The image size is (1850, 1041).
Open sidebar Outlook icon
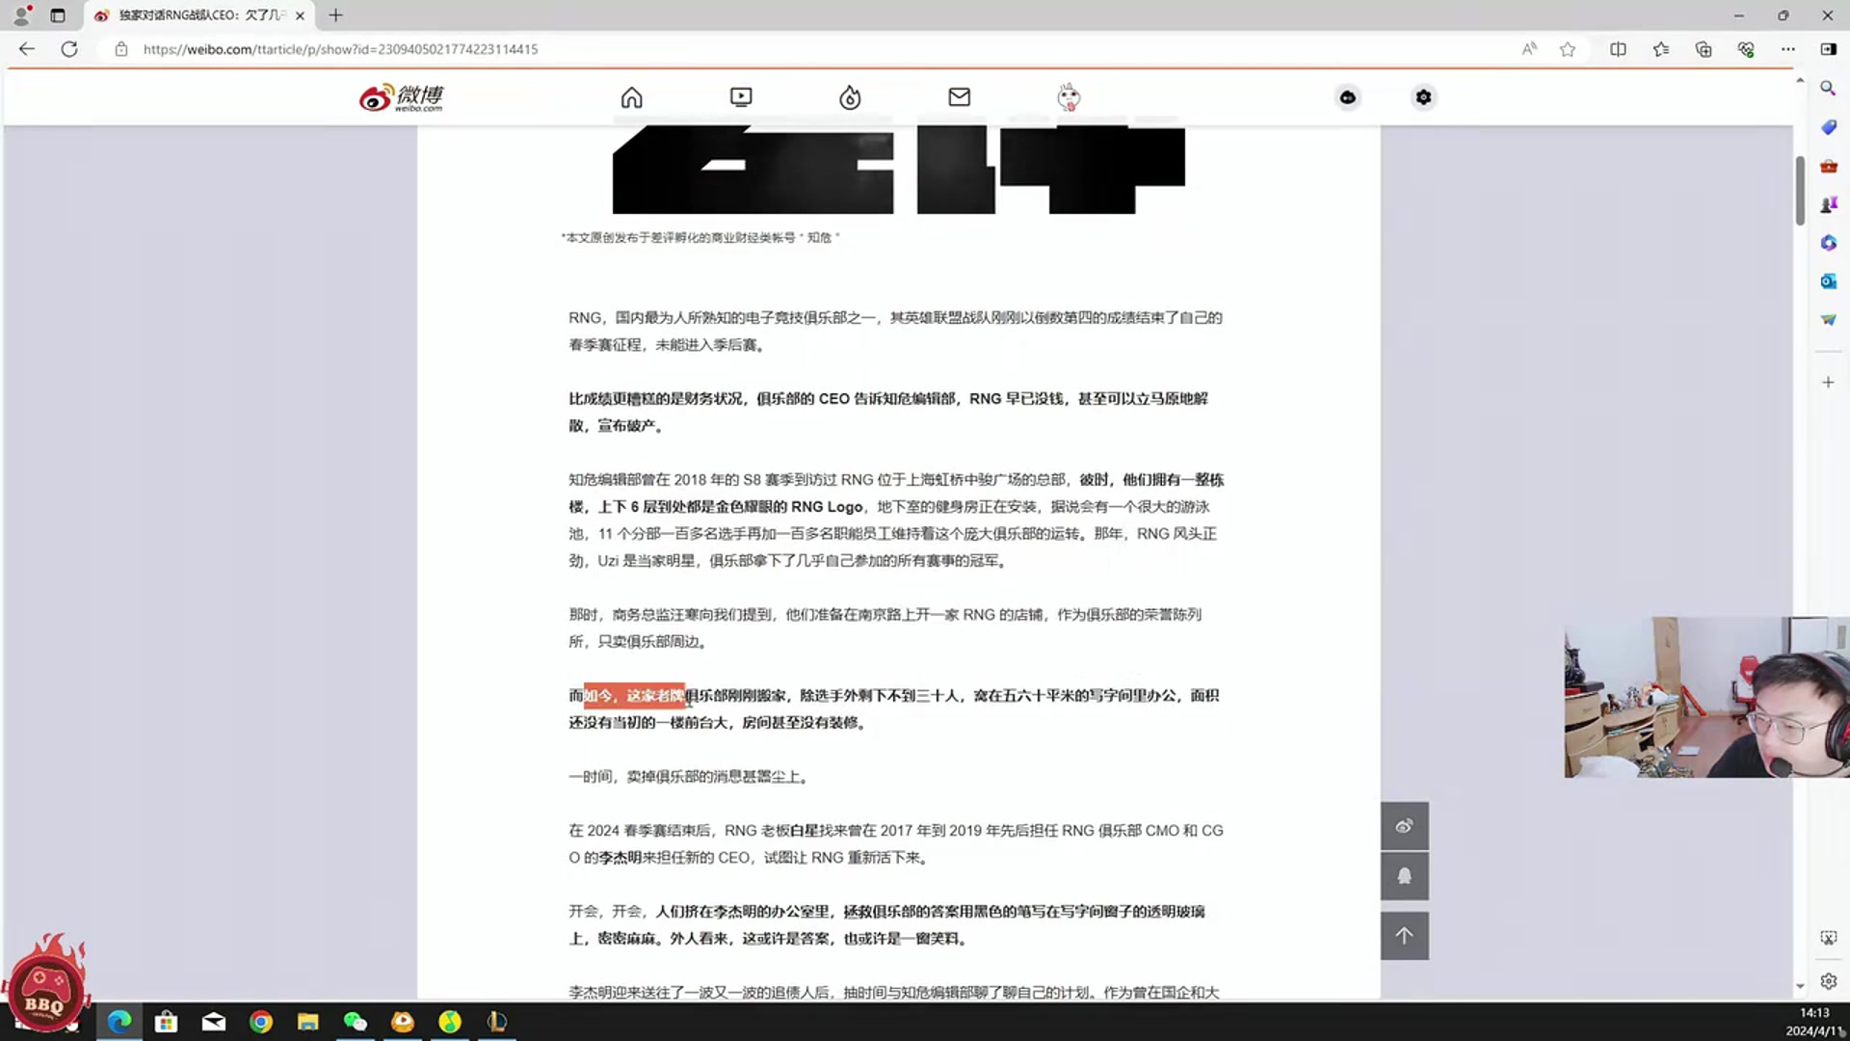(1828, 281)
